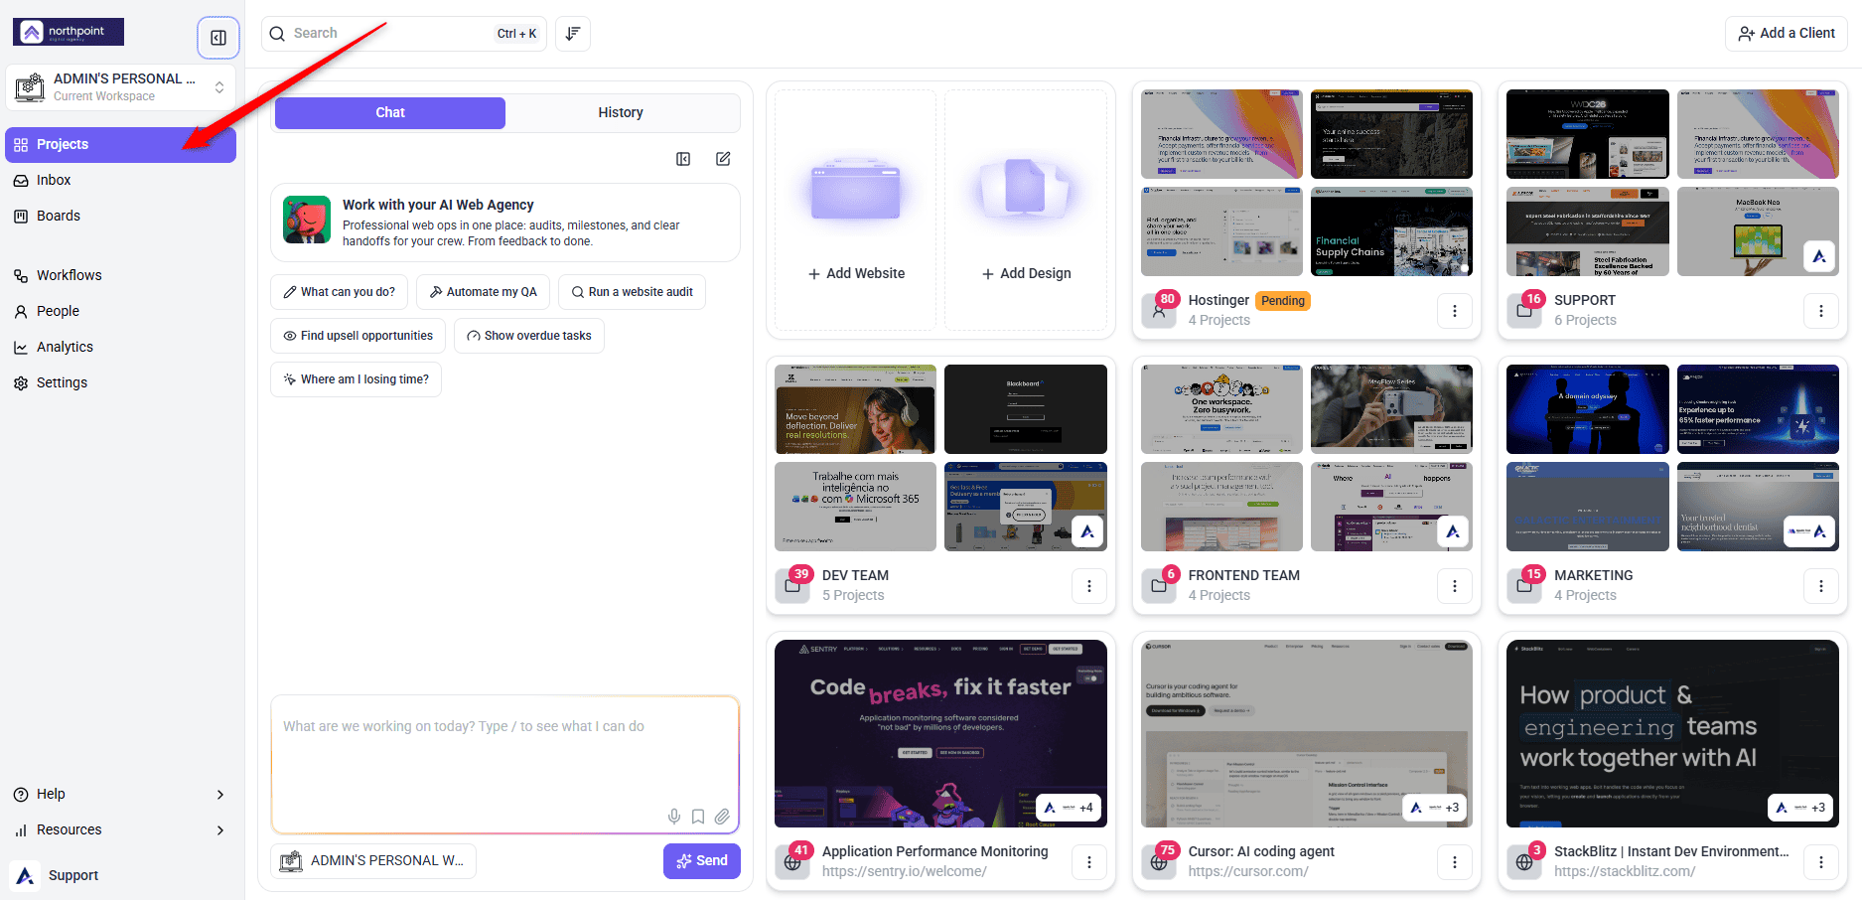Open the Cursor project thumbnail
This screenshot has width=1862, height=900.
[x=1307, y=733]
